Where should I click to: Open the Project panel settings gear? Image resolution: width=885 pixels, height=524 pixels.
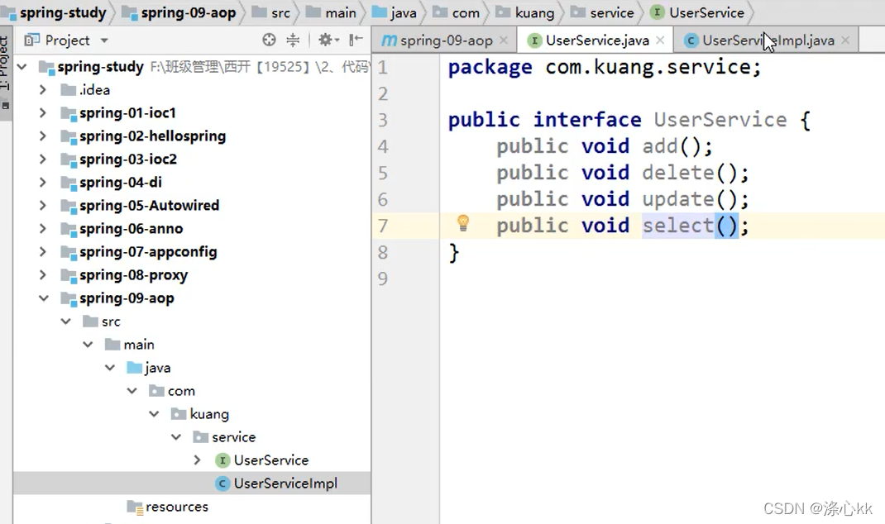pyautogui.click(x=328, y=40)
